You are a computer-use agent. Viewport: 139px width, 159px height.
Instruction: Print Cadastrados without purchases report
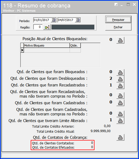(120, 114)
